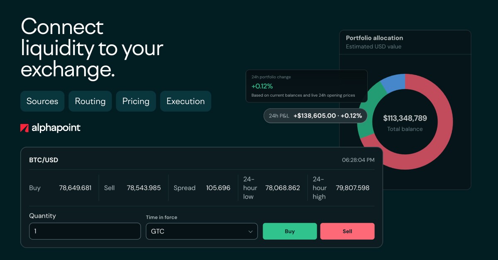Click the Estimated USD value subtitle
The width and height of the screenshot is (498, 260).
click(x=373, y=46)
